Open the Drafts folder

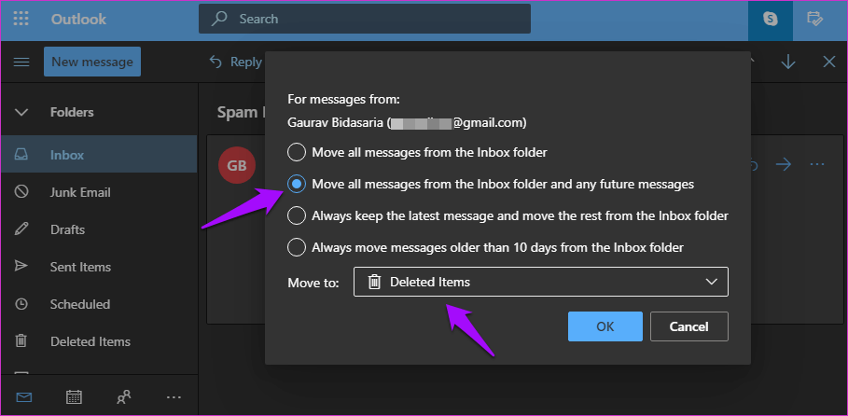point(99,229)
